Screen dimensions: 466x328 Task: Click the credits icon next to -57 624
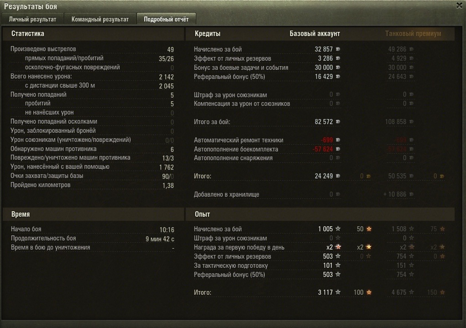coord(338,149)
